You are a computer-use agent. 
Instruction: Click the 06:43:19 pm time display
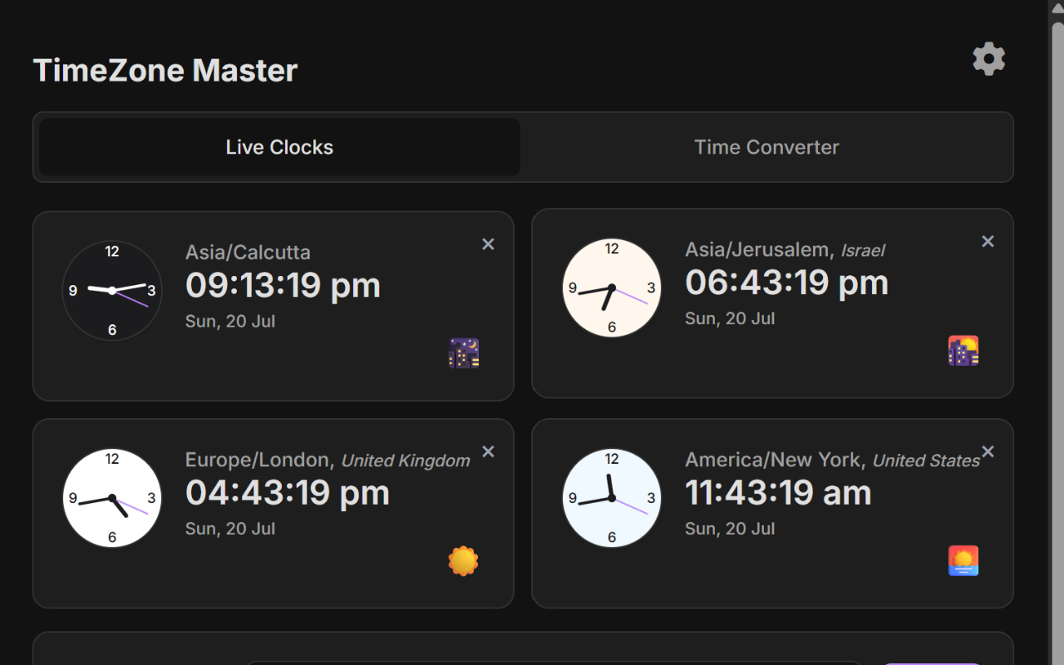tap(786, 282)
